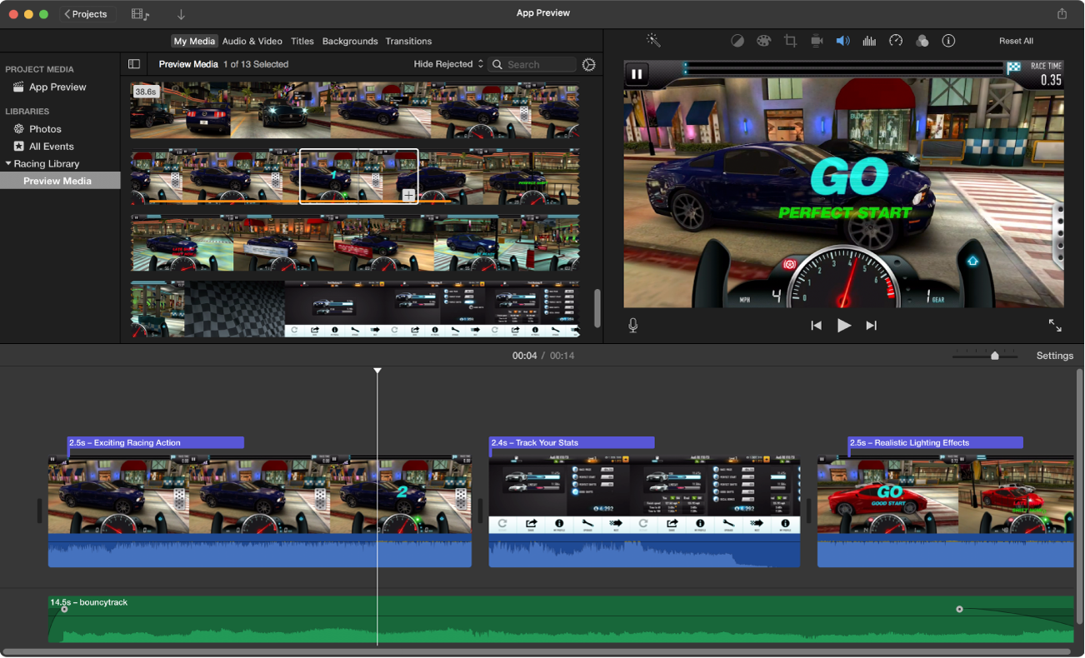
Task: Go back to Projects
Action: pyautogui.click(x=87, y=14)
